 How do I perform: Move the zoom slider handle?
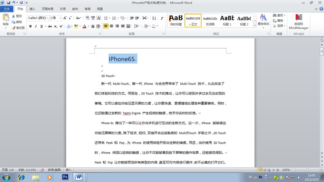(x=307, y=170)
